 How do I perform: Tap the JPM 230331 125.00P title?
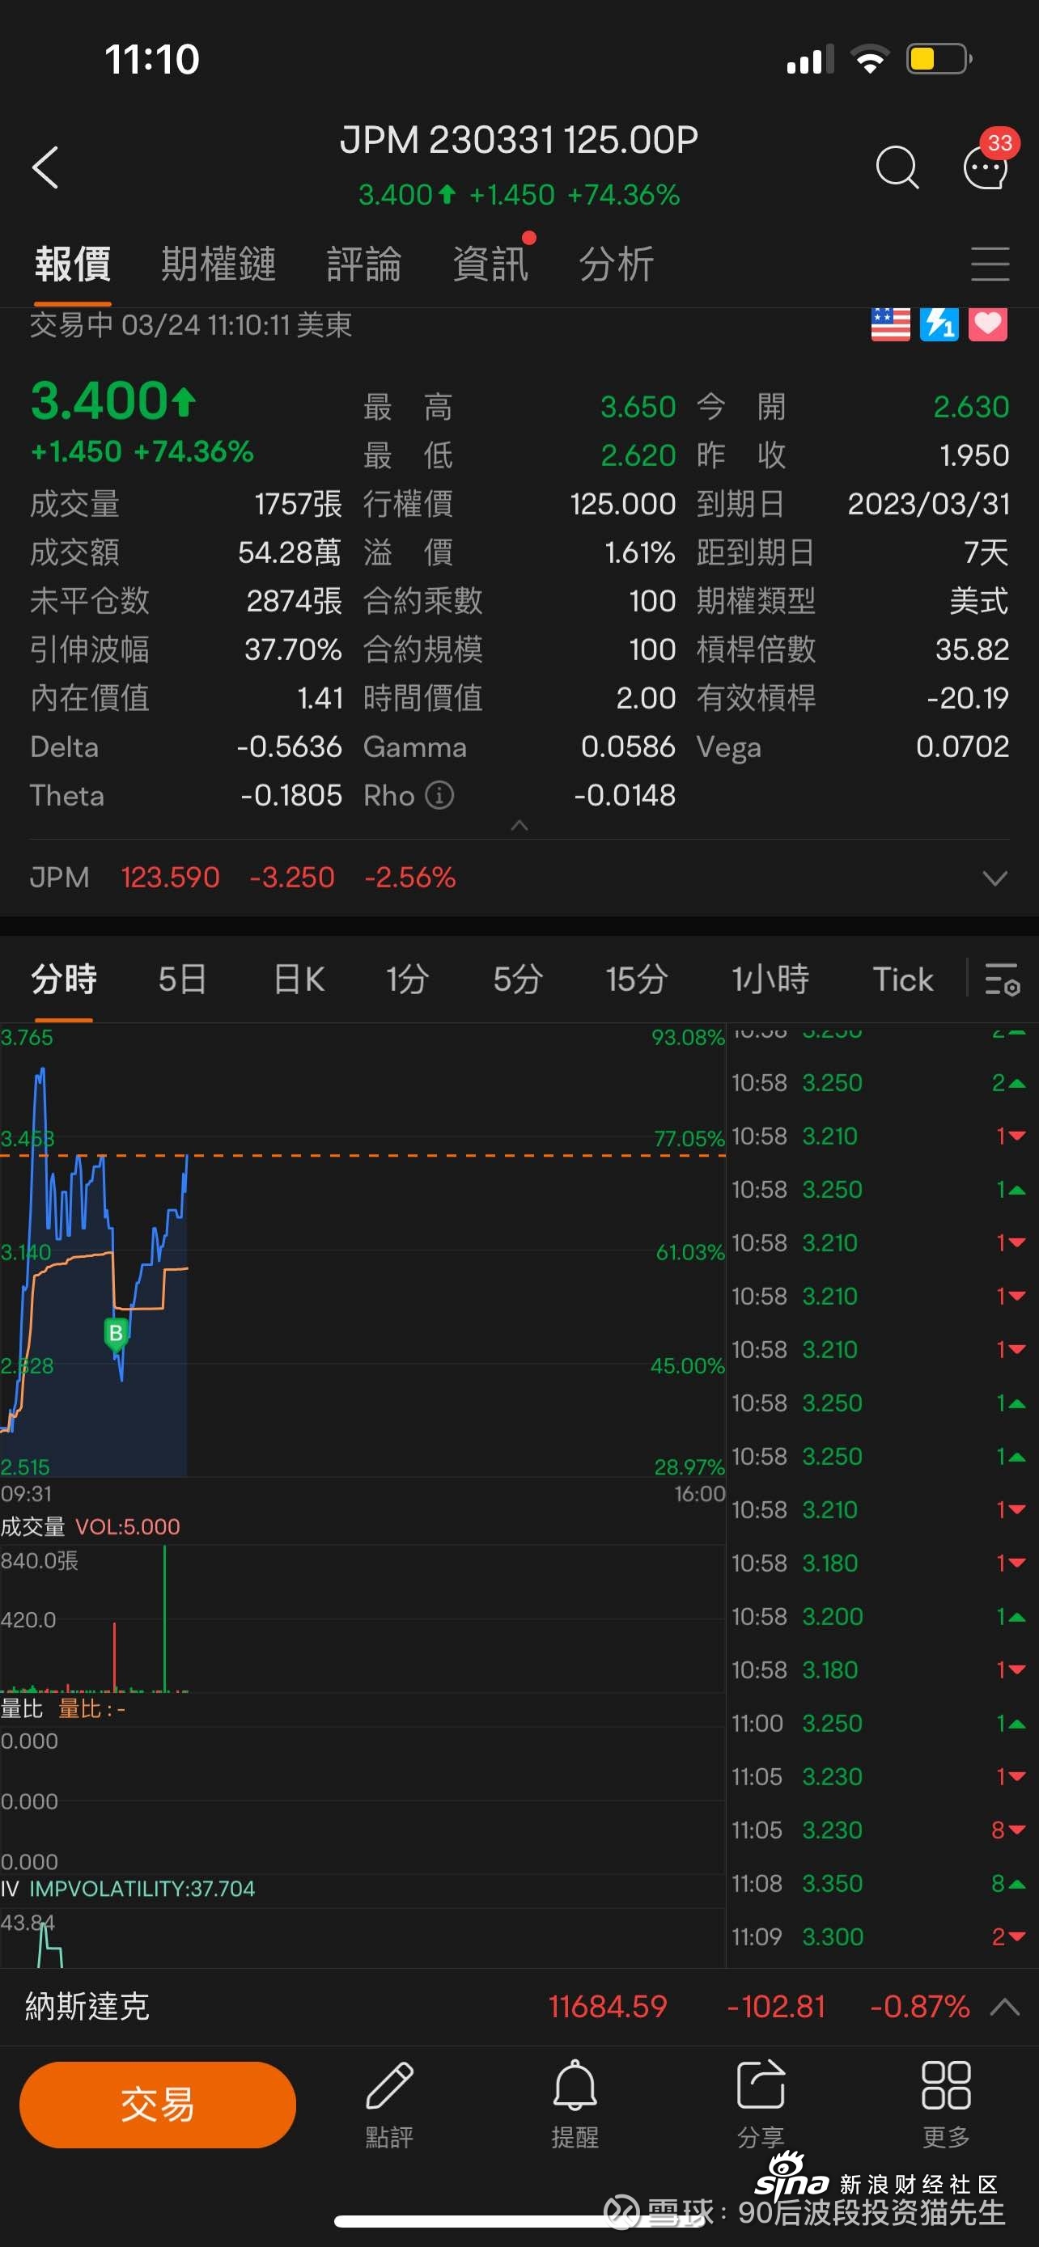point(519,140)
